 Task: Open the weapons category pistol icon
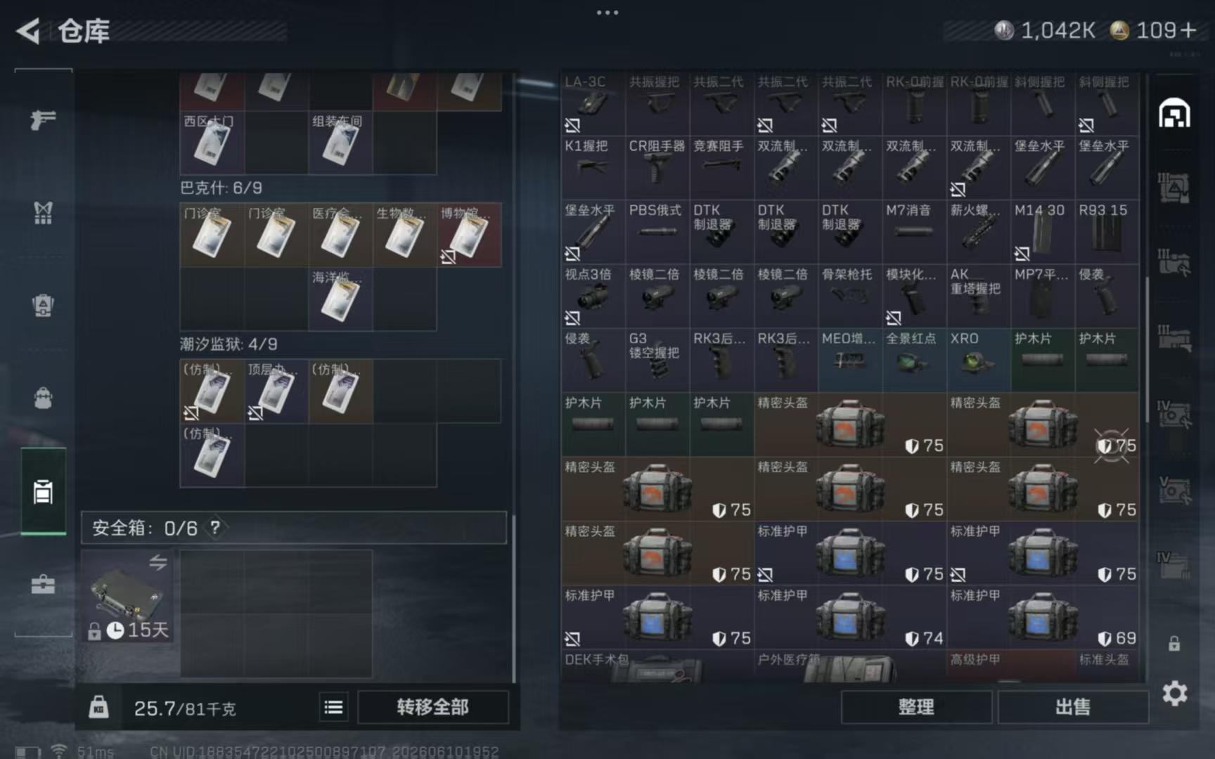43,119
